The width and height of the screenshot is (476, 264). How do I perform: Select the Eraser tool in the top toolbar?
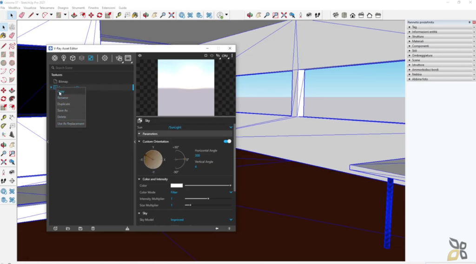[x=21, y=15]
